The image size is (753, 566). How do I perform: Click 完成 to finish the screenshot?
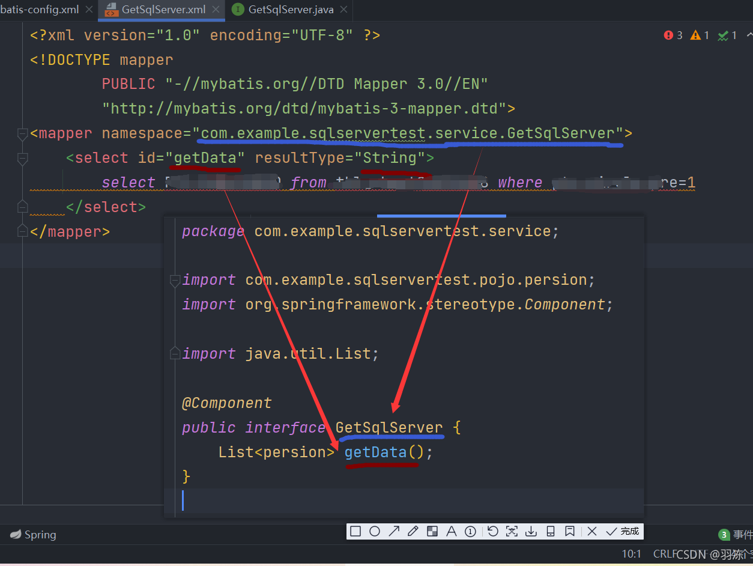(x=623, y=531)
